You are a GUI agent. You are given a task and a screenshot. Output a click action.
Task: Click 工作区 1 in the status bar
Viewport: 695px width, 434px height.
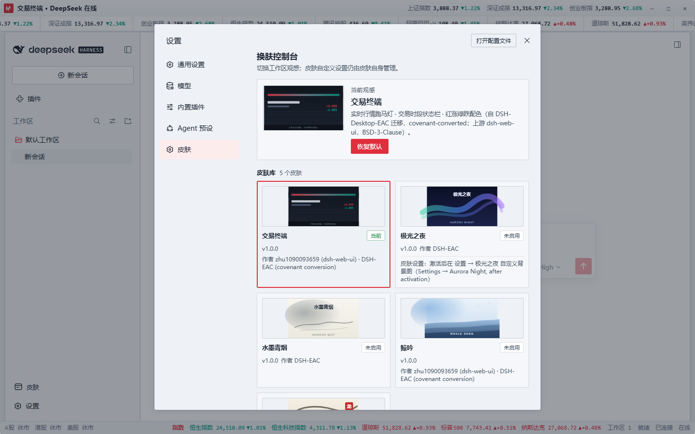(x=619, y=428)
